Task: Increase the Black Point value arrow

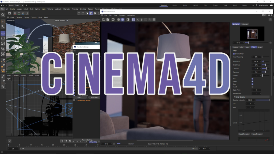Action: coord(260,90)
